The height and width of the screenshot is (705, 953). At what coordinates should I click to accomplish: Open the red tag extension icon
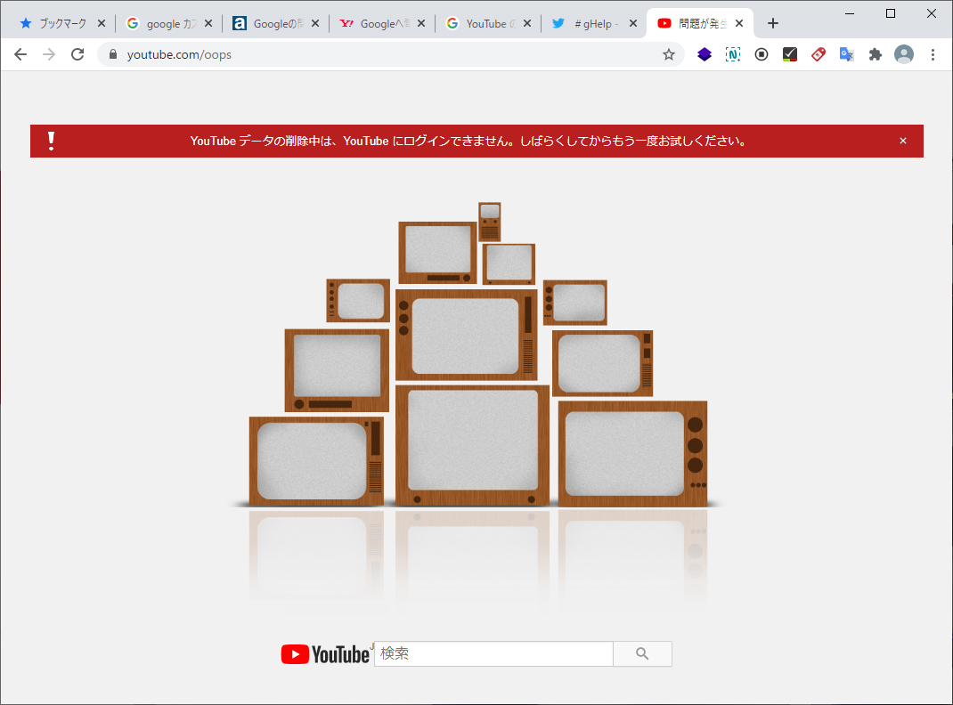(819, 54)
